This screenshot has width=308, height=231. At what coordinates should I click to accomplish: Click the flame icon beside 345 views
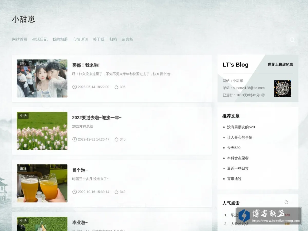[116, 139]
